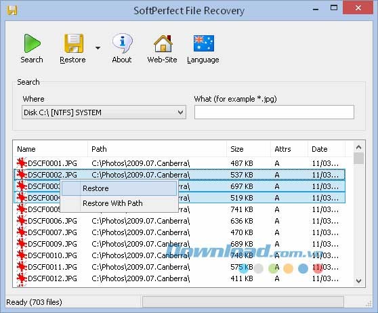Click the application icon in title bar
This screenshot has height=313, width=378.
coord(12,10)
